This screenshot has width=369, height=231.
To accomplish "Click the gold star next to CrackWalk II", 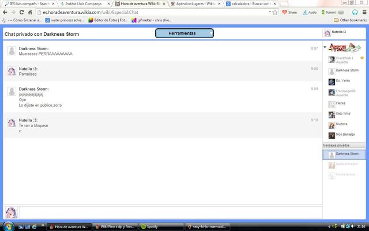I will (x=362, y=58).
